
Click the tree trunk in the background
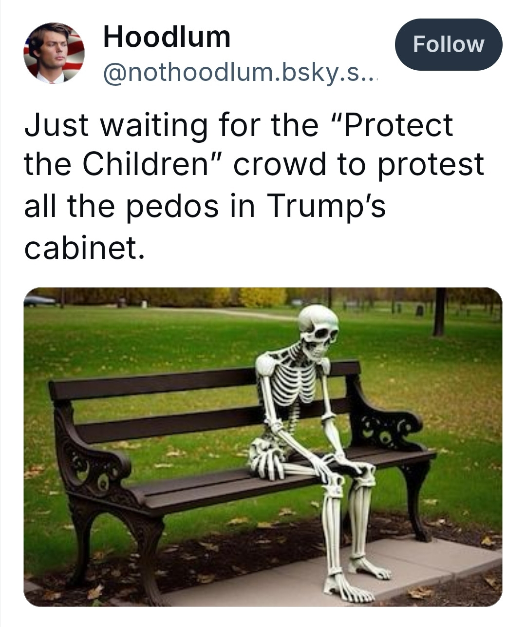(440, 312)
